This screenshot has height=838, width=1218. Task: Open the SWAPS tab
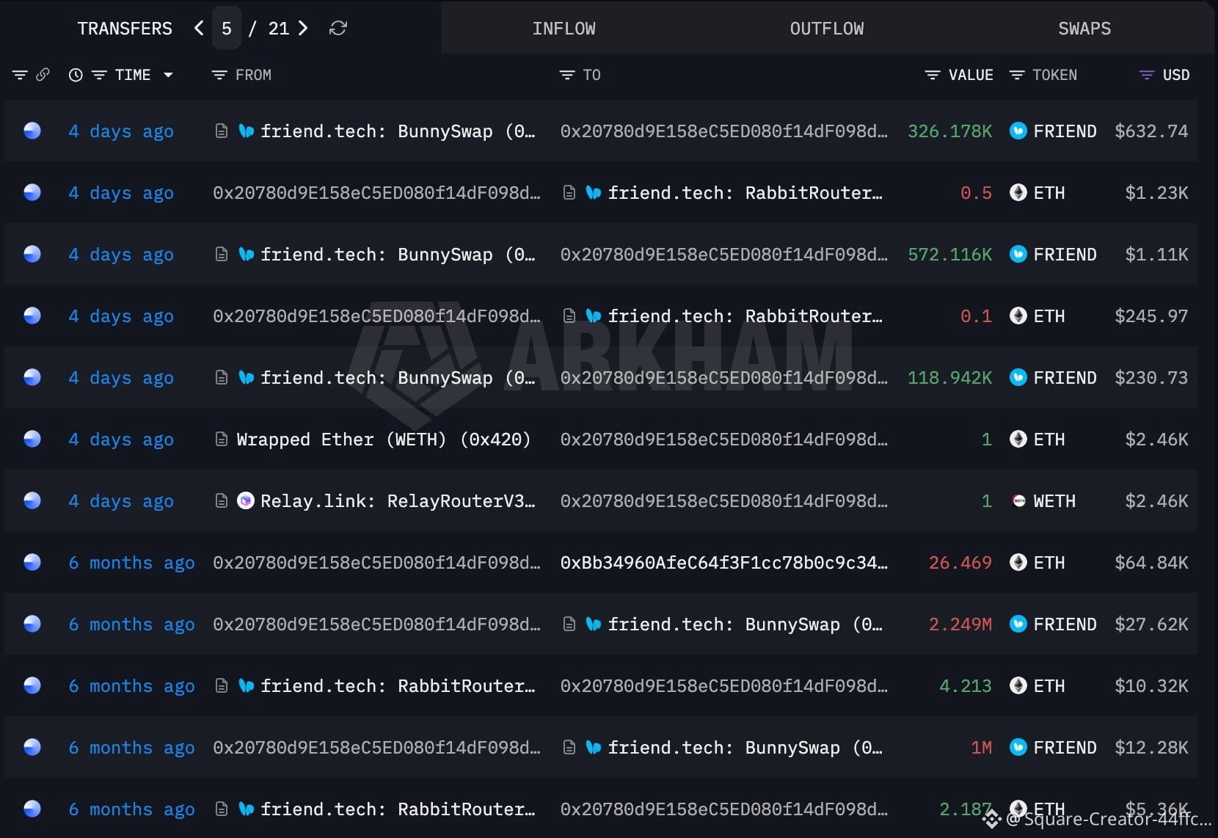point(1084,29)
